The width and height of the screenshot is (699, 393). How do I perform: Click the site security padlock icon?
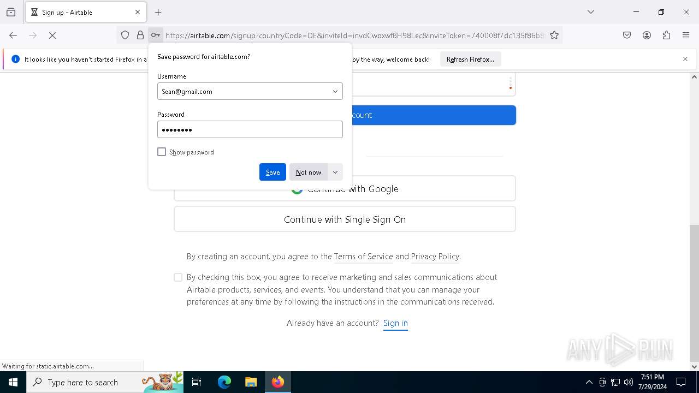point(140,35)
